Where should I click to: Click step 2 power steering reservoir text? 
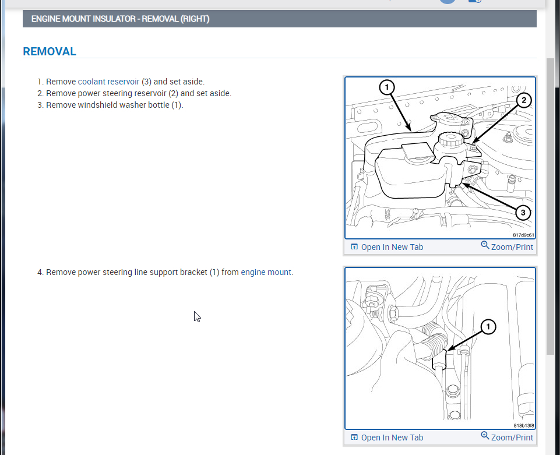click(139, 94)
